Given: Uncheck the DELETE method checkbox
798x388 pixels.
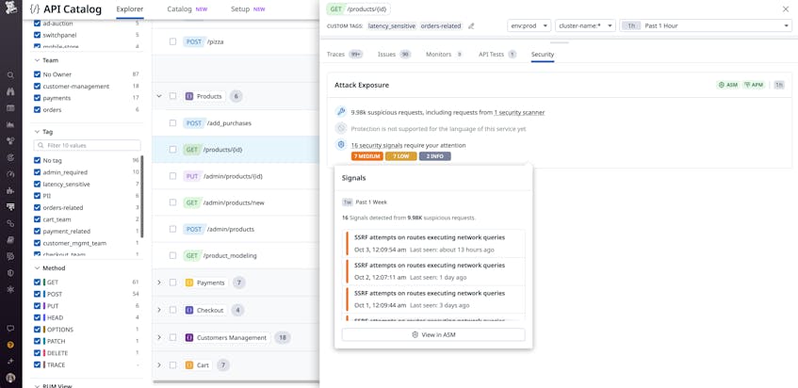Looking at the screenshot, I should [x=37, y=353].
